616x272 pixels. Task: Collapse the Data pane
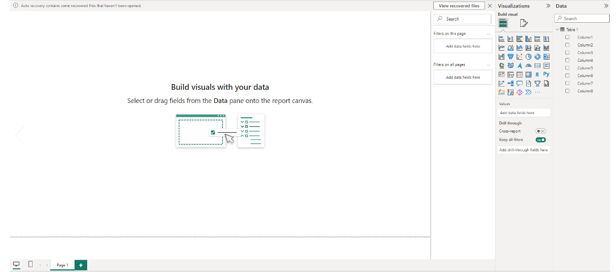[606, 6]
